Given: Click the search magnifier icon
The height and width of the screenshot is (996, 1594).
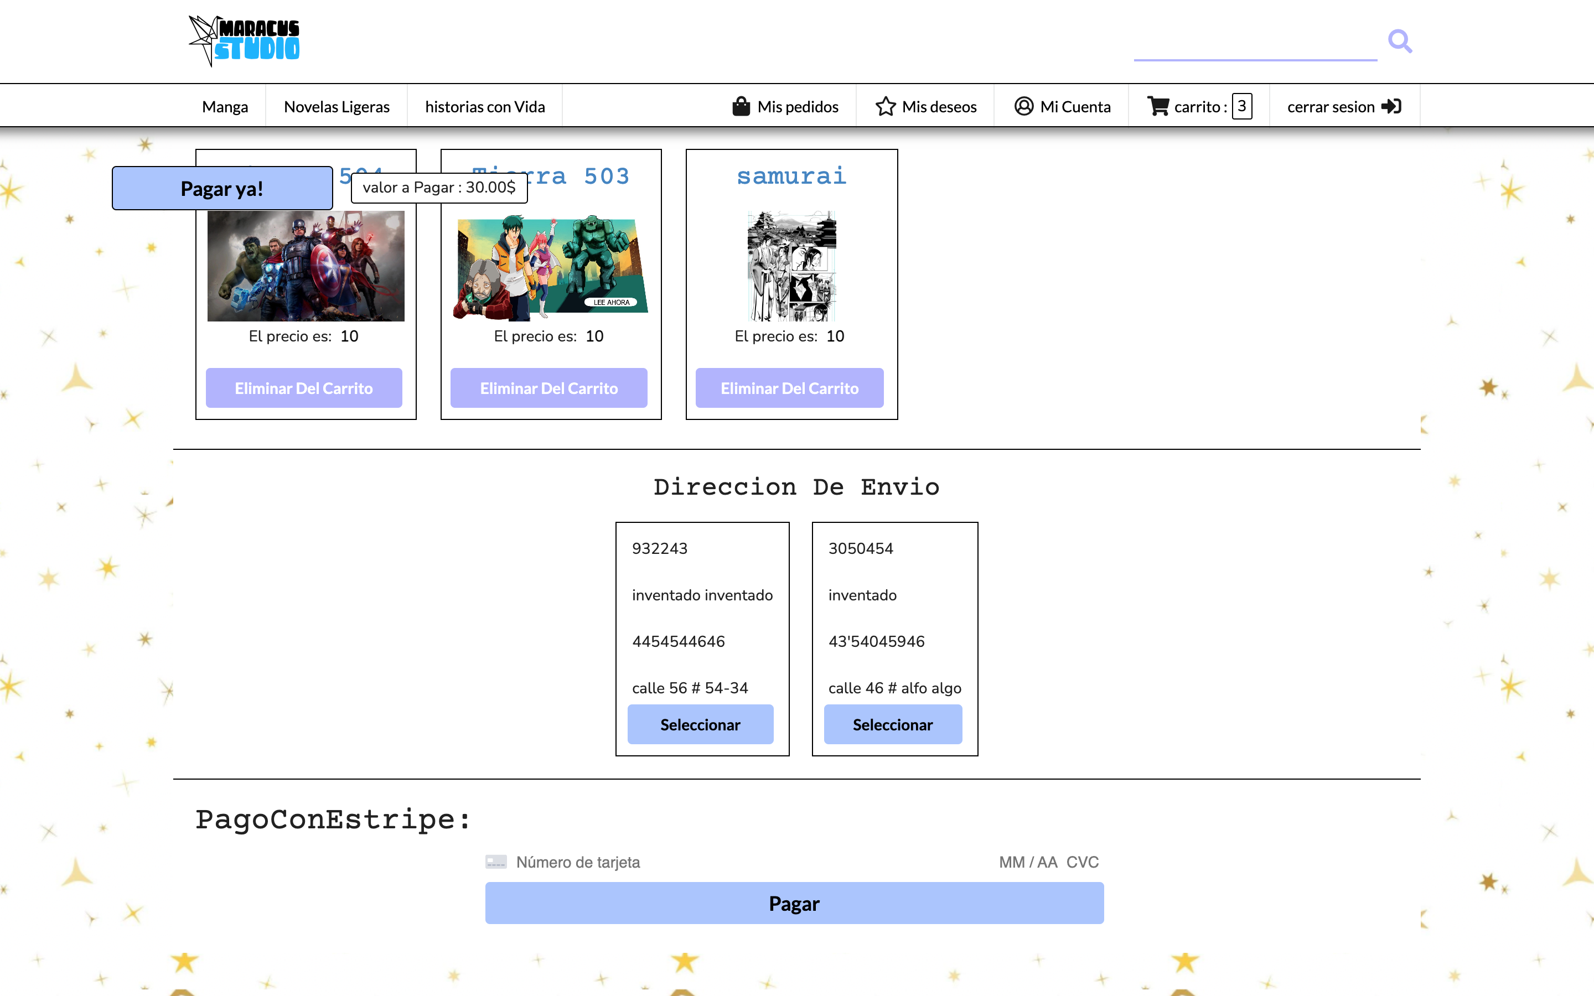Looking at the screenshot, I should coord(1400,41).
